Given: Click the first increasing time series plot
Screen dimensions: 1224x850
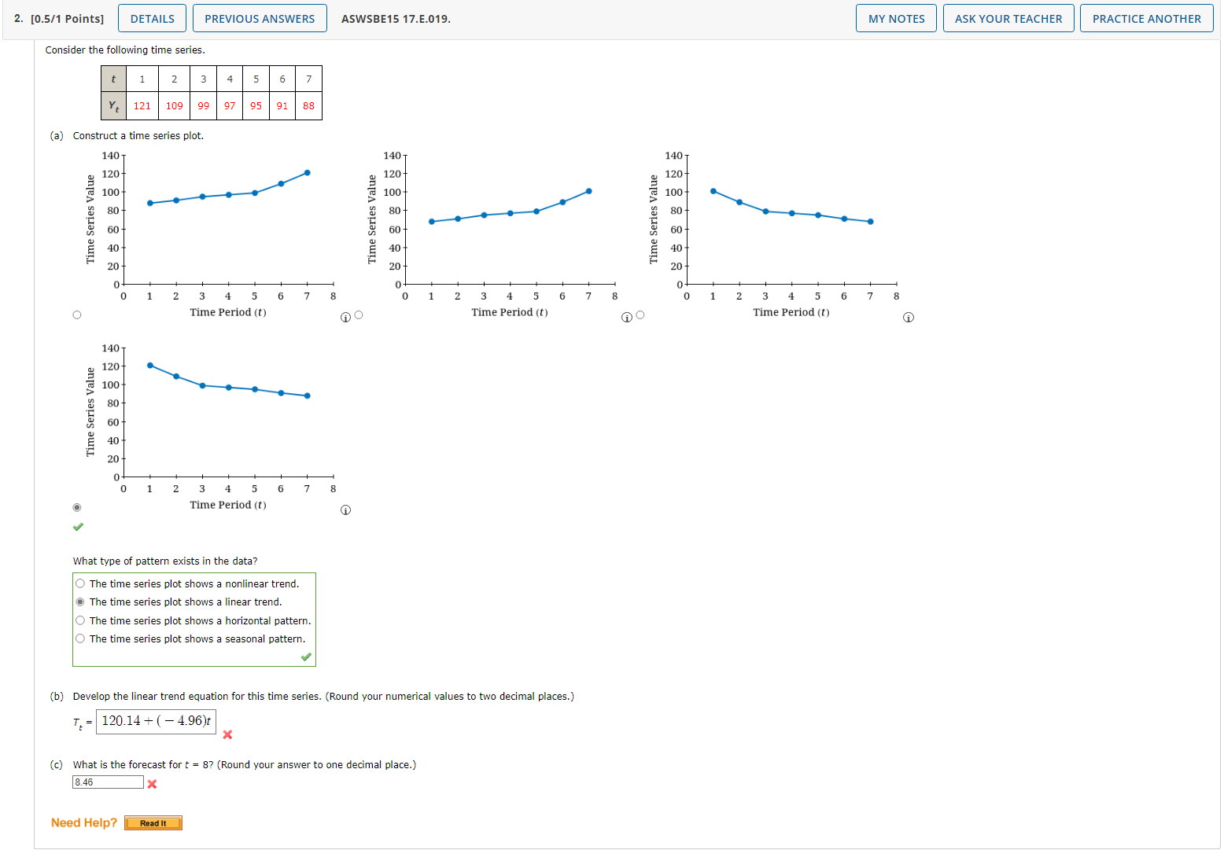Looking at the screenshot, I should click(212, 236).
